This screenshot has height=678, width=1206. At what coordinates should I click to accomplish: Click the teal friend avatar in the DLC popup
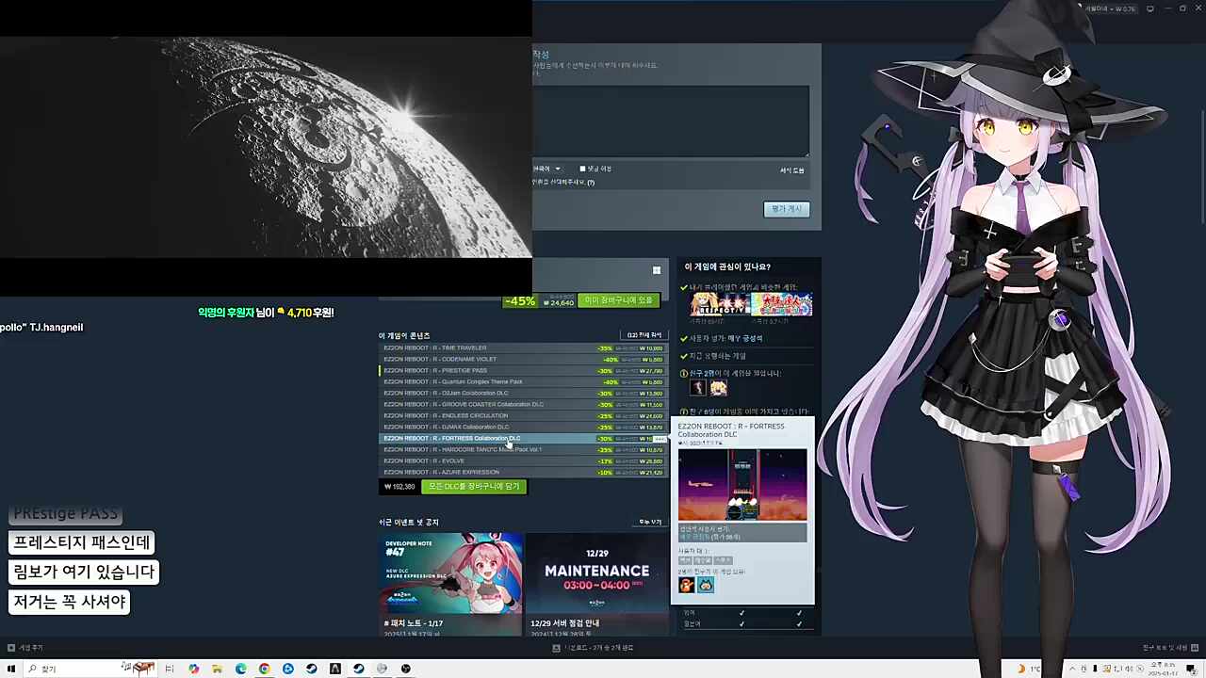click(705, 585)
